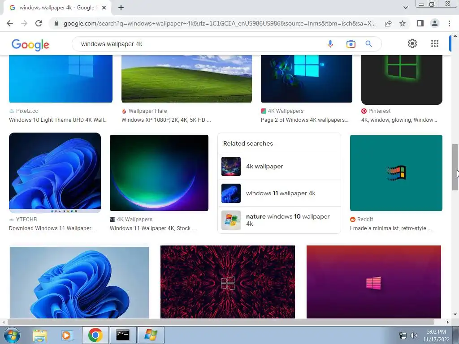
Task: Visit the Wallpaper Flare source link
Action: pyautogui.click(x=144, y=111)
